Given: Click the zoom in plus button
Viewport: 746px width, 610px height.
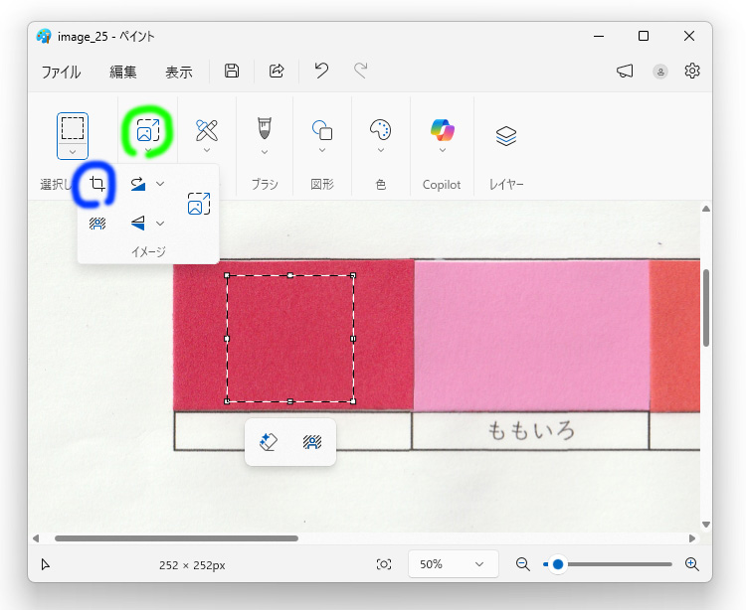Looking at the screenshot, I should pos(692,564).
